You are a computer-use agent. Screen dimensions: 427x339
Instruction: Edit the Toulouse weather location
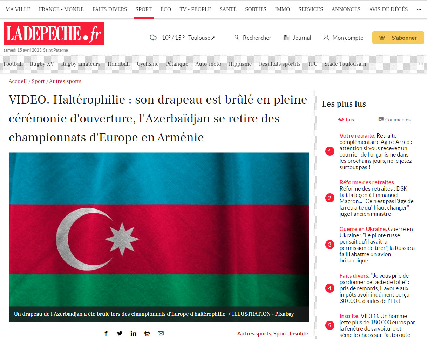213,38
